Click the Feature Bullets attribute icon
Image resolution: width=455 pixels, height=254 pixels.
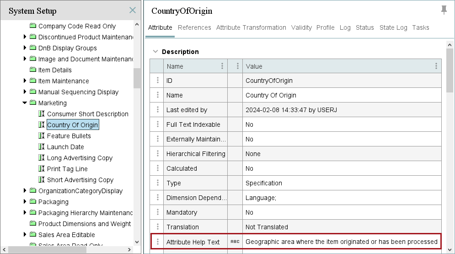coord(42,136)
